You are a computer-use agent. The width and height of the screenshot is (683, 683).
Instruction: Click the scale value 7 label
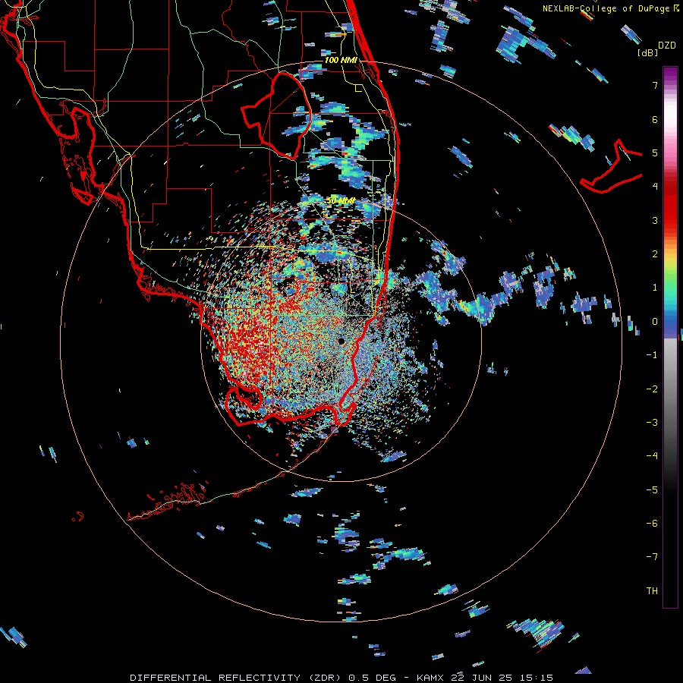point(655,85)
